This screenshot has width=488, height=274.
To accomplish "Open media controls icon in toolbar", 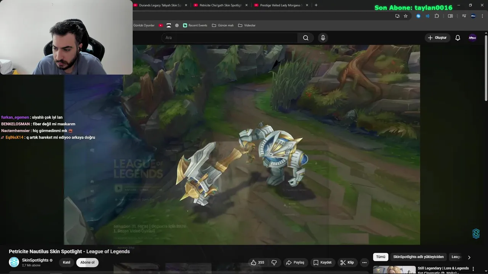I will 464,16.
